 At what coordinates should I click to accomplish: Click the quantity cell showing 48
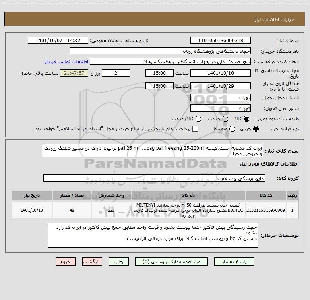click(x=72, y=210)
